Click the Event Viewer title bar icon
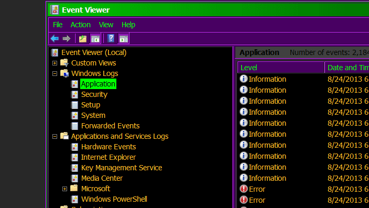The image size is (369, 208). click(x=55, y=9)
